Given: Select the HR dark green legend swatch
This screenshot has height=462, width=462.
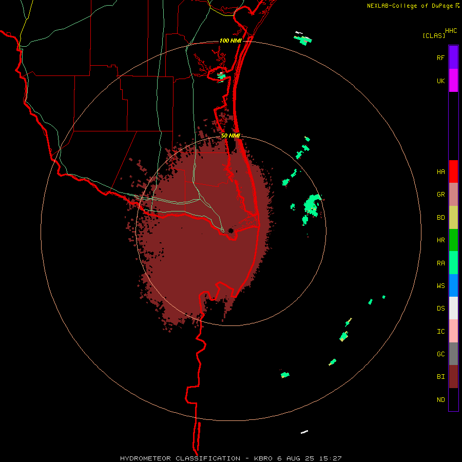Looking at the screenshot, I should point(453,240).
